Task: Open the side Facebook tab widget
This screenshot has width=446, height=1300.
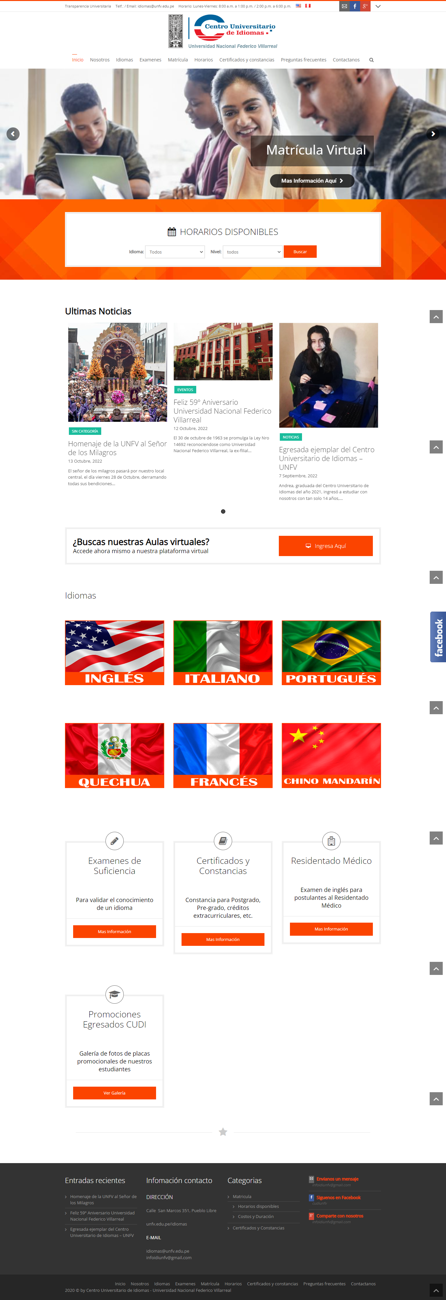Action: (x=438, y=637)
